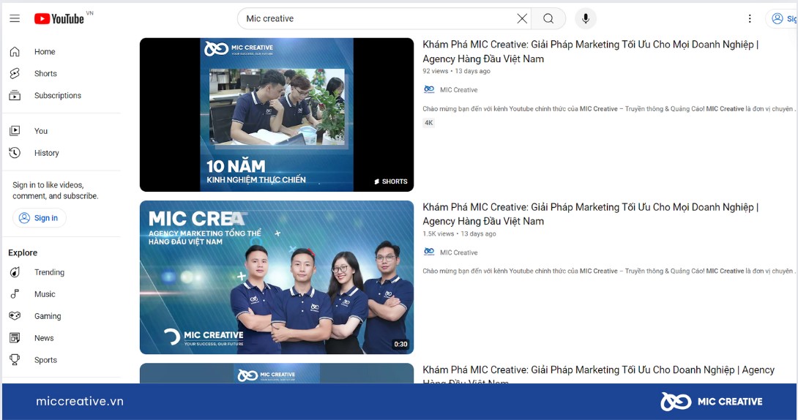Open the Gaming label in the Explore list
Screen dimensions: 798x420
click(x=48, y=316)
